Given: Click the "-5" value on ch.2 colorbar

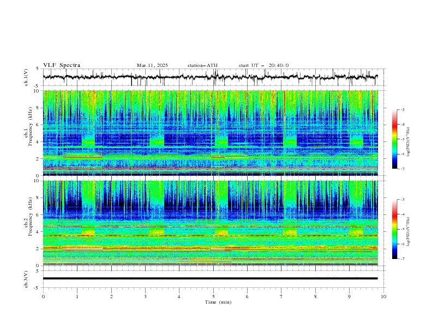Looking at the screenshot, I should [403, 229].
